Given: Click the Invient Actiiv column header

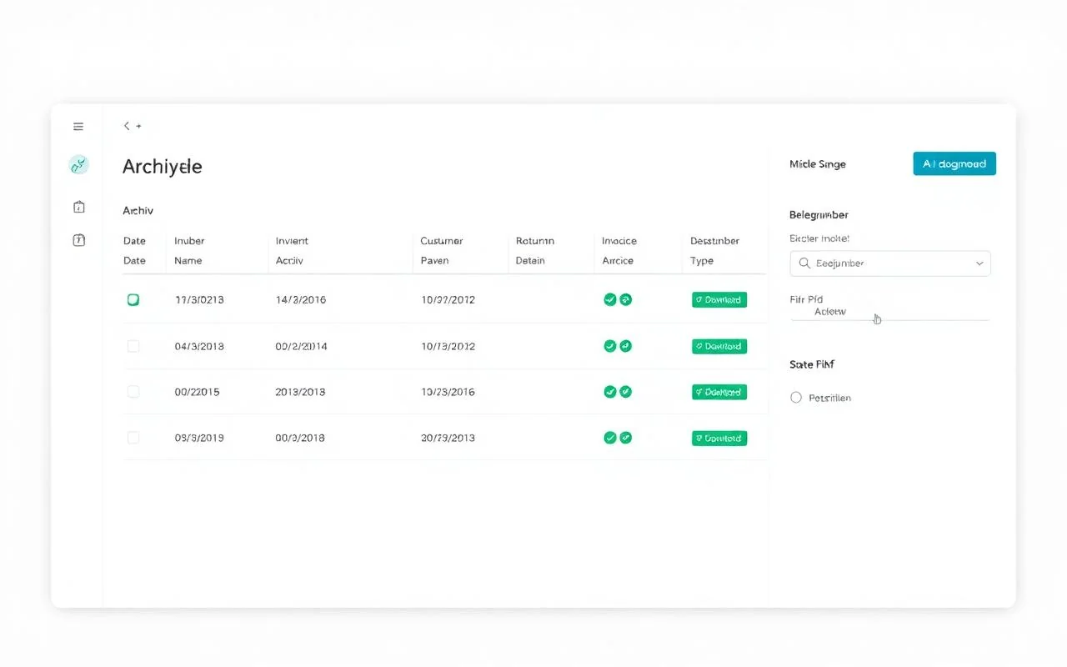Looking at the screenshot, I should (x=292, y=251).
